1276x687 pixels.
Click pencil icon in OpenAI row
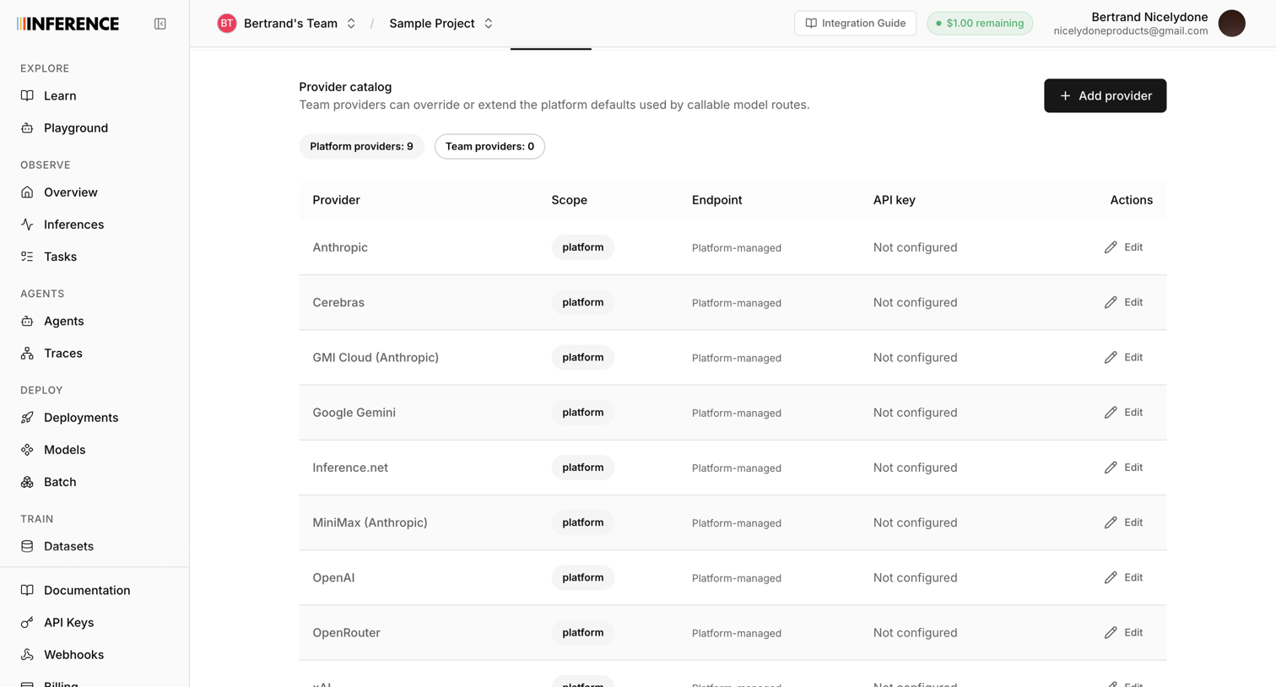1111,577
